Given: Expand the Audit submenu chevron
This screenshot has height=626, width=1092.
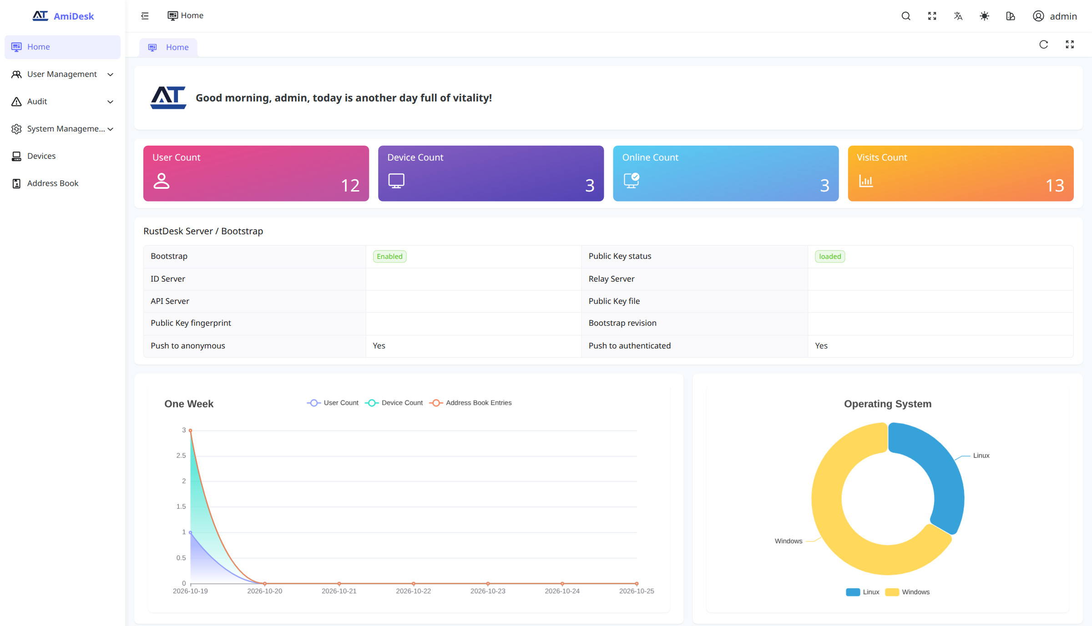Looking at the screenshot, I should coord(110,101).
